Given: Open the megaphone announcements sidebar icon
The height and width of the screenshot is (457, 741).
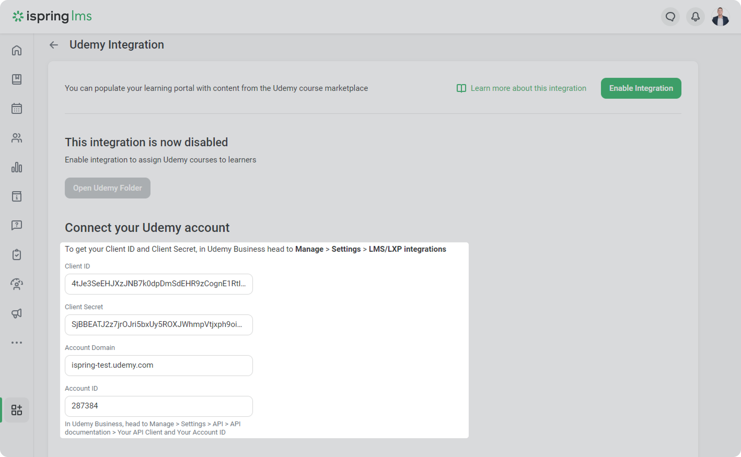Looking at the screenshot, I should pyautogui.click(x=17, y=313).
